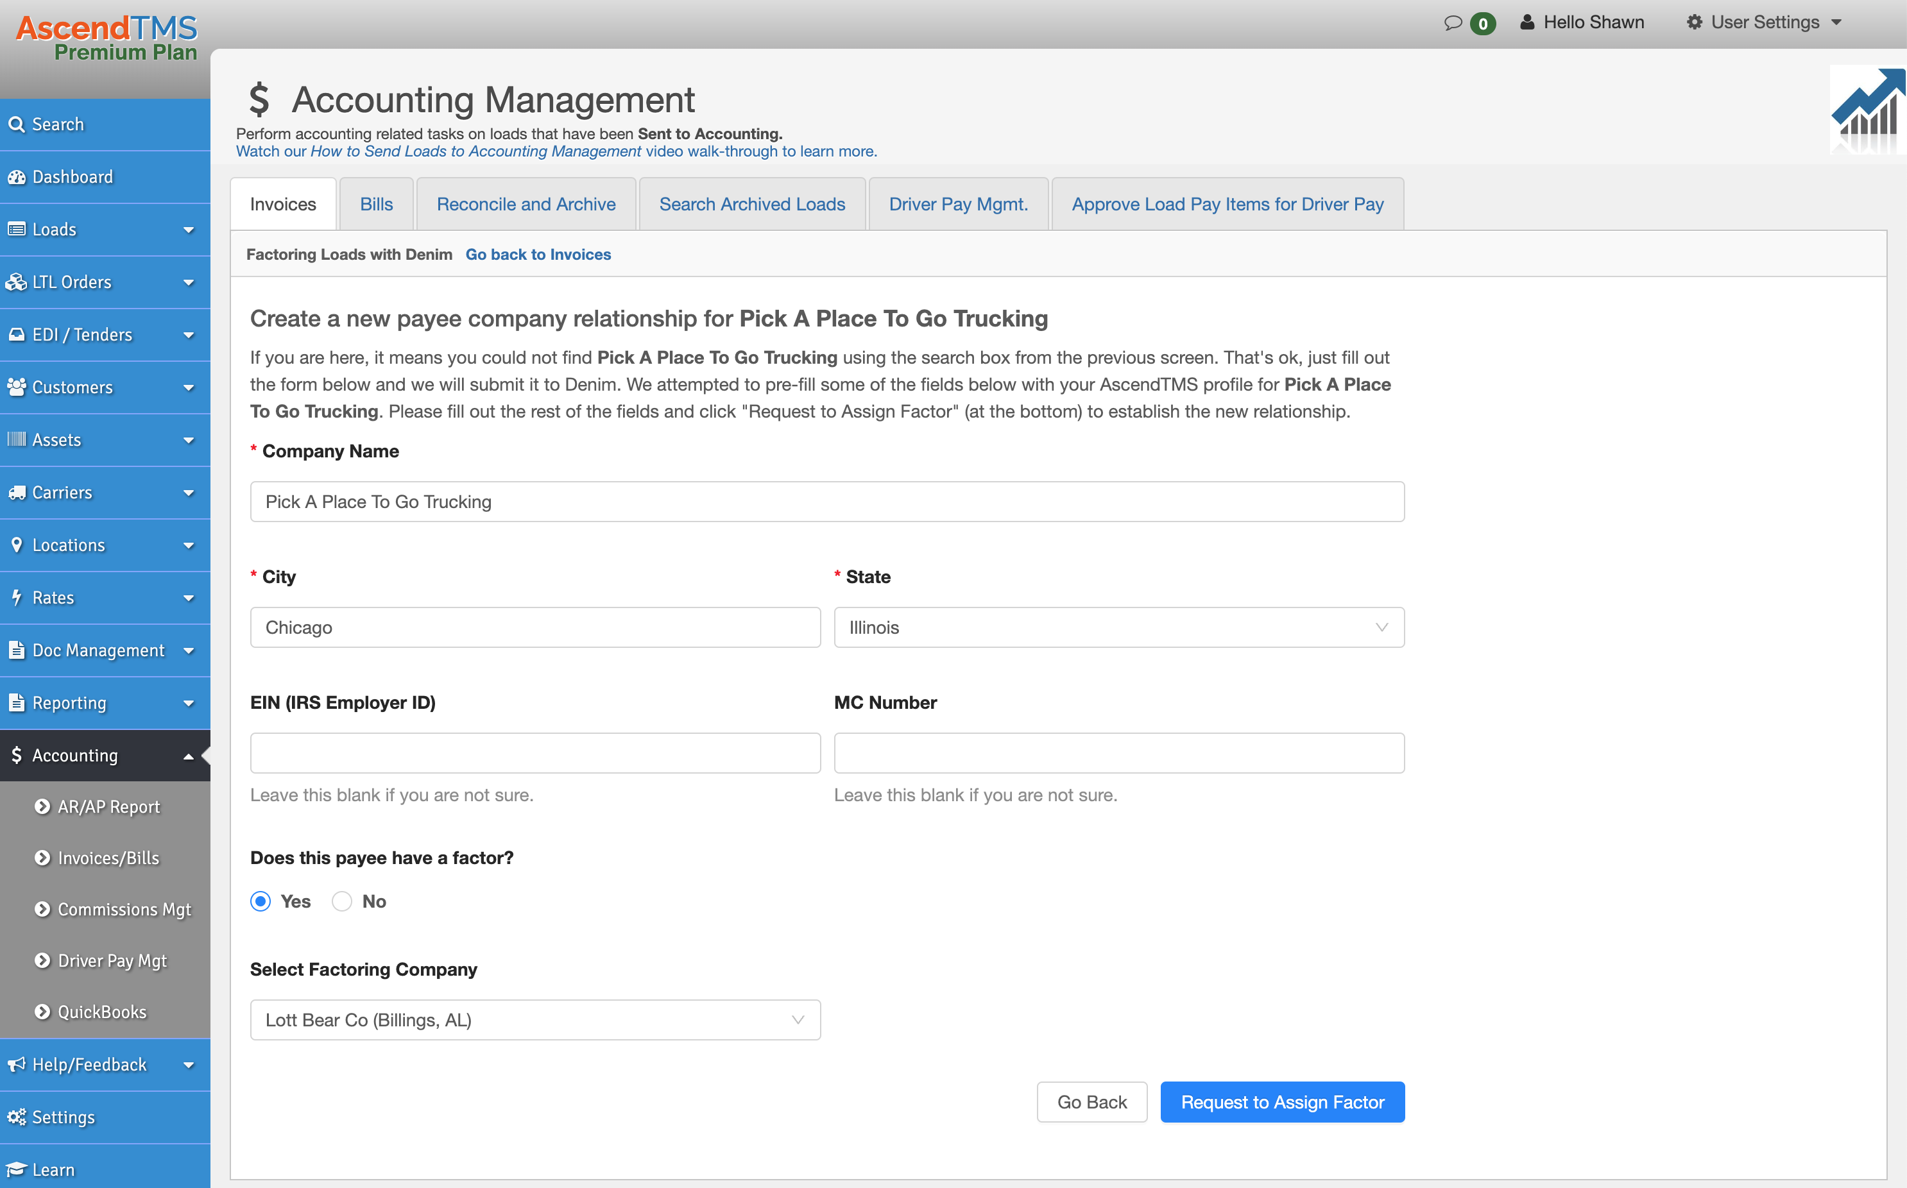Click the Learn graduation cap icon
Screen dimensions: 1907x1188
17,1169
